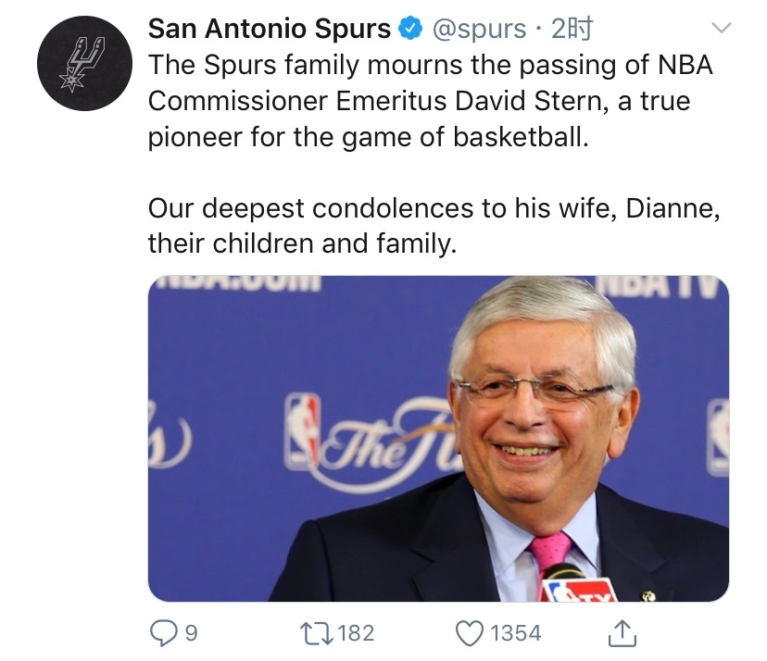767x661 pixels.
Task: Retweet using the retweet arrows icon
Action: 313,632
